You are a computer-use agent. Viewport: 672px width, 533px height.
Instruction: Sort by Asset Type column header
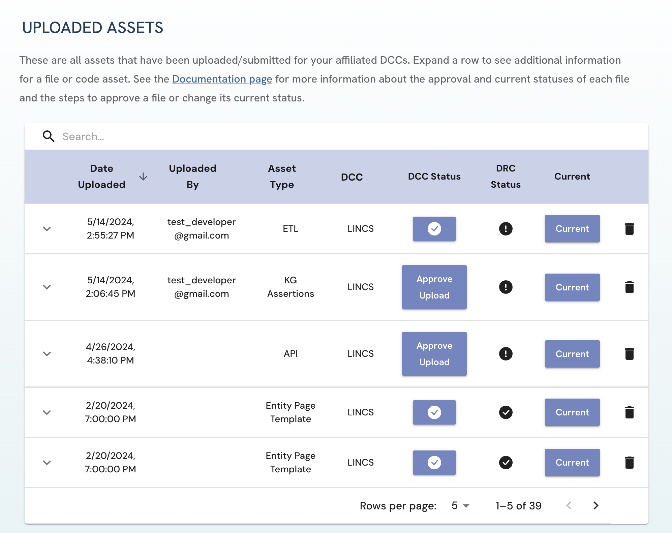(282, 177)
